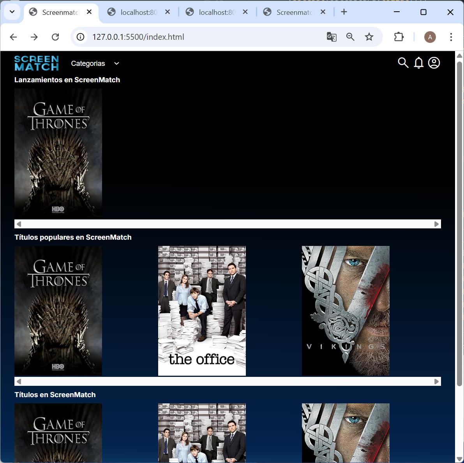Switch to the first localhost tab
Screen dimensions: 464x463
tap(139, 12)
